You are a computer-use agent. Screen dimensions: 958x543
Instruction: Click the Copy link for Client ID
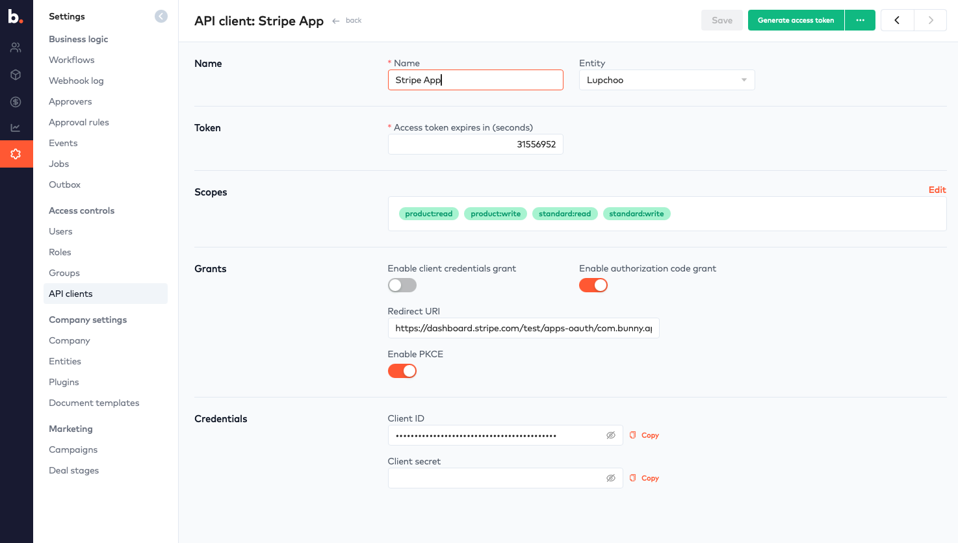pos(650,435)
